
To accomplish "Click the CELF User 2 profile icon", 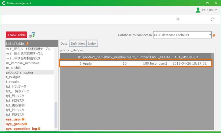I will click(198, 10).
